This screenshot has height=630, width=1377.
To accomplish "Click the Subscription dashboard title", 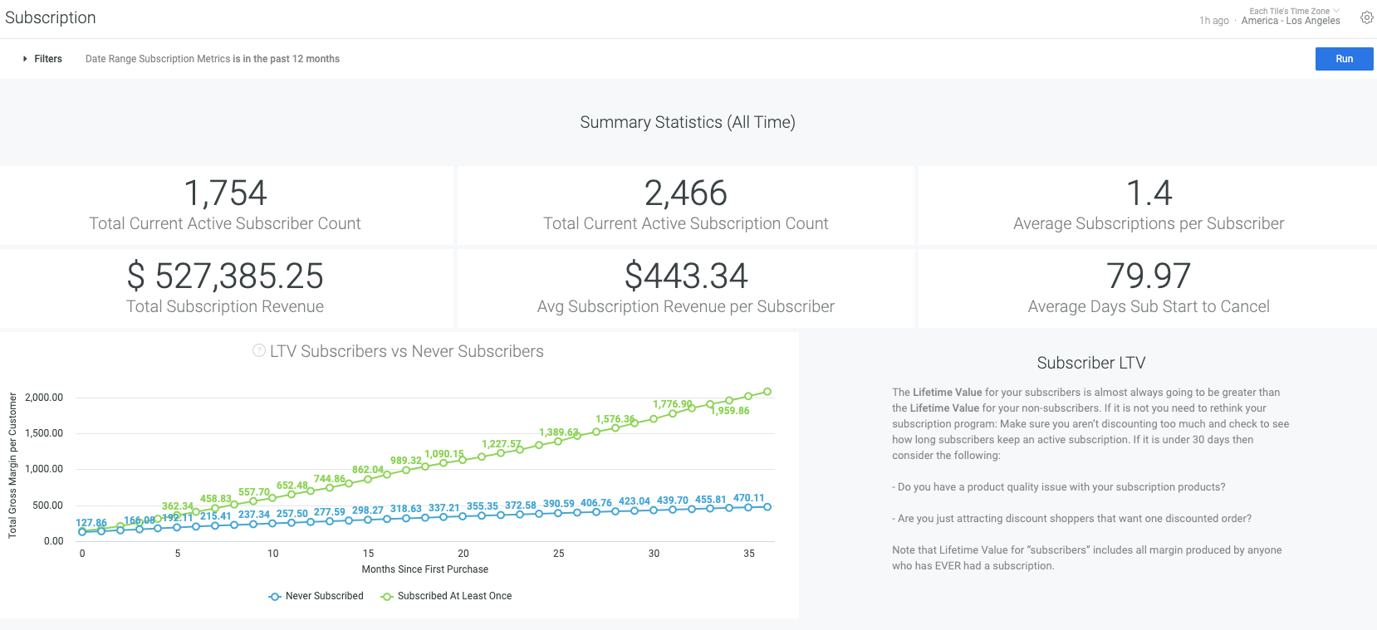I will pyautogui.click(x=51, y=17).
